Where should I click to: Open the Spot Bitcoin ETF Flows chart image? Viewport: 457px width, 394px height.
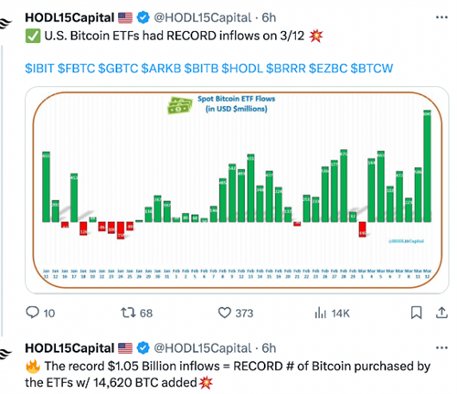237,190
